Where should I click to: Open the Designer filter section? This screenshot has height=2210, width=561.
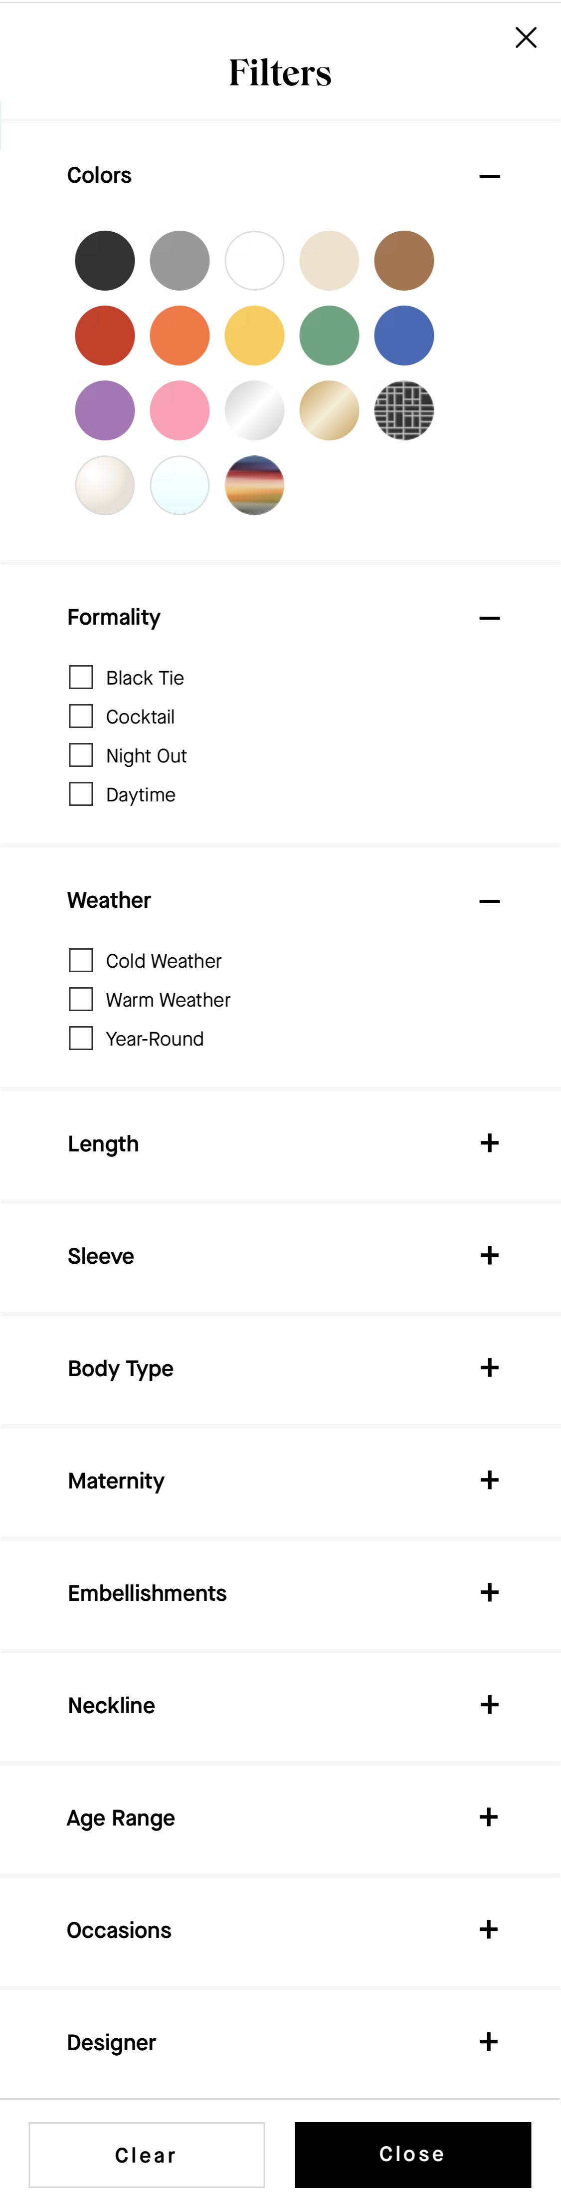[489, 2042]
